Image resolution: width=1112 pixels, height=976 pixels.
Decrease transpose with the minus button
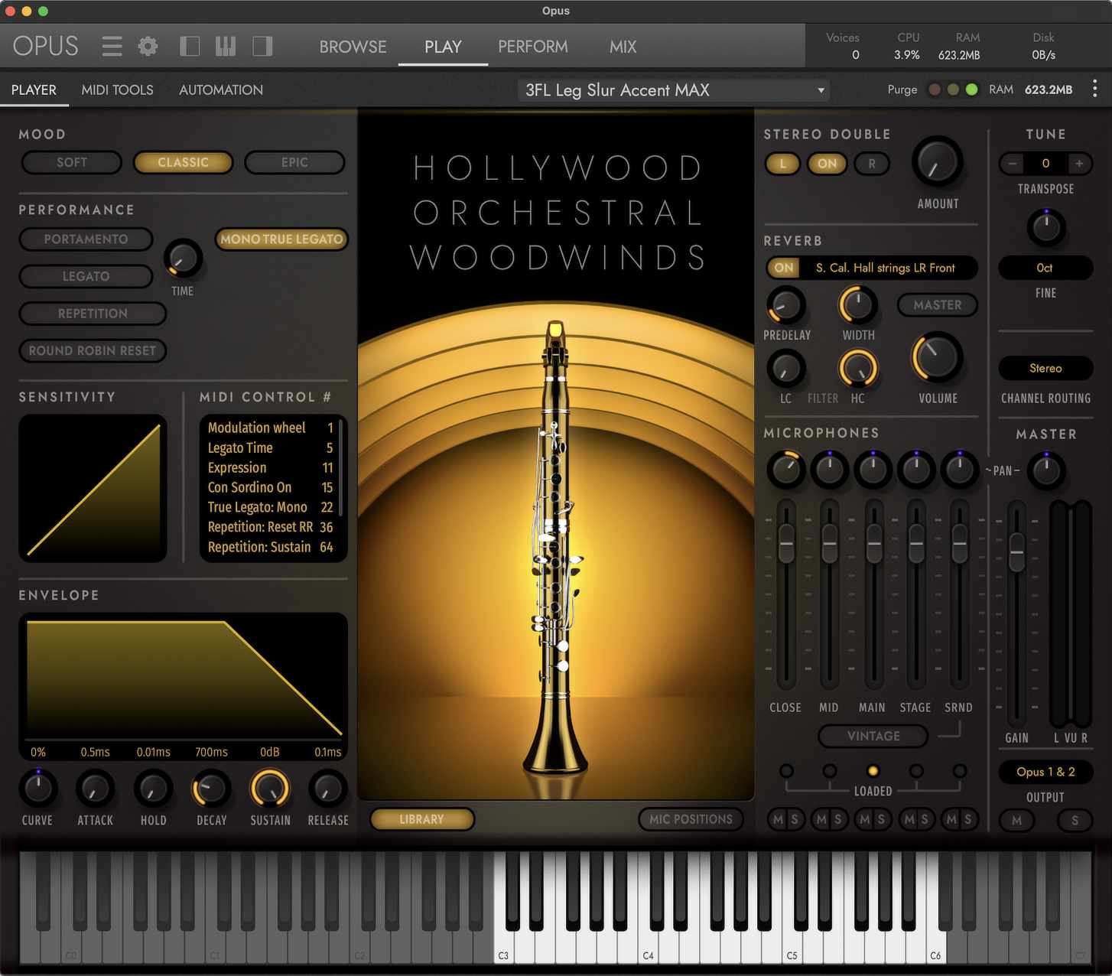pos(1012,163)
